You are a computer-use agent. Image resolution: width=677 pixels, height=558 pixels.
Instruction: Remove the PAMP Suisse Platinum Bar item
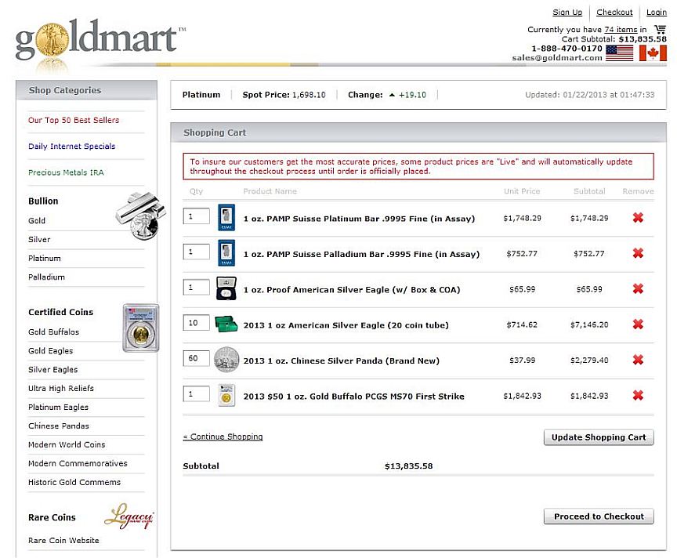tap(638, 218)
